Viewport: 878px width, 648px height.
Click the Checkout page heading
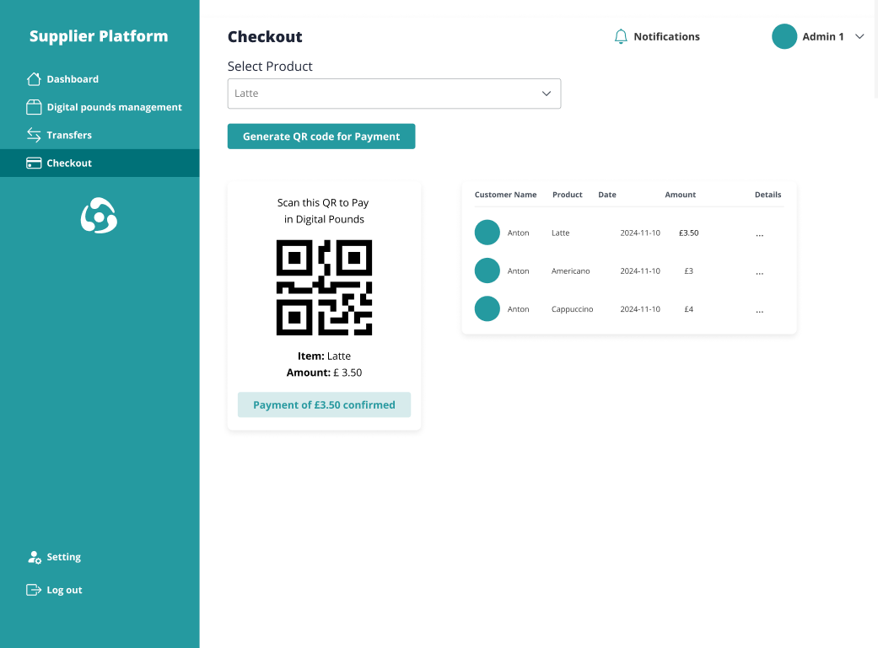click(x=265, y=36)
